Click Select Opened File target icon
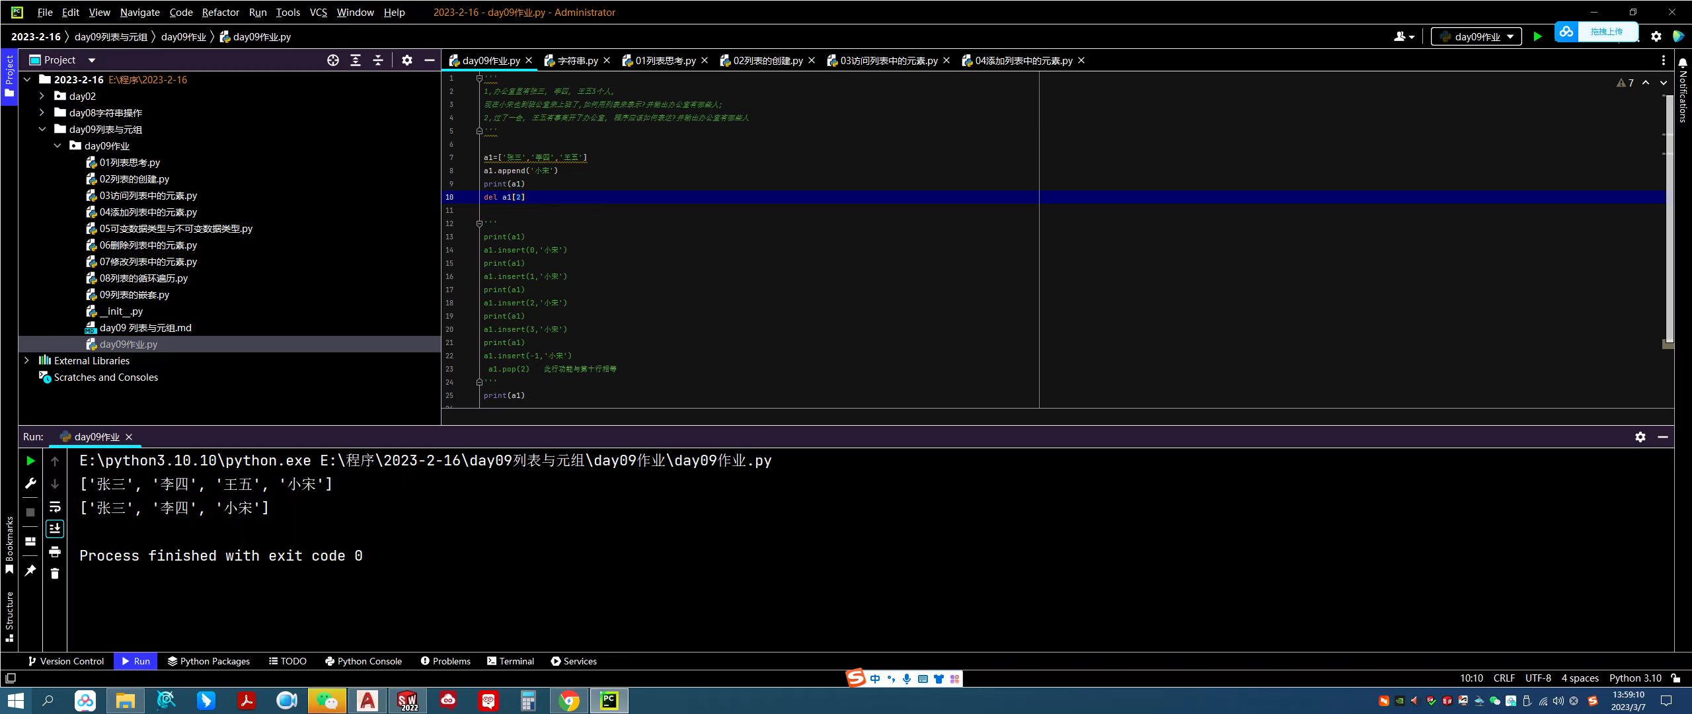Screen dimensions: 1692x714 tap(333, 60)
